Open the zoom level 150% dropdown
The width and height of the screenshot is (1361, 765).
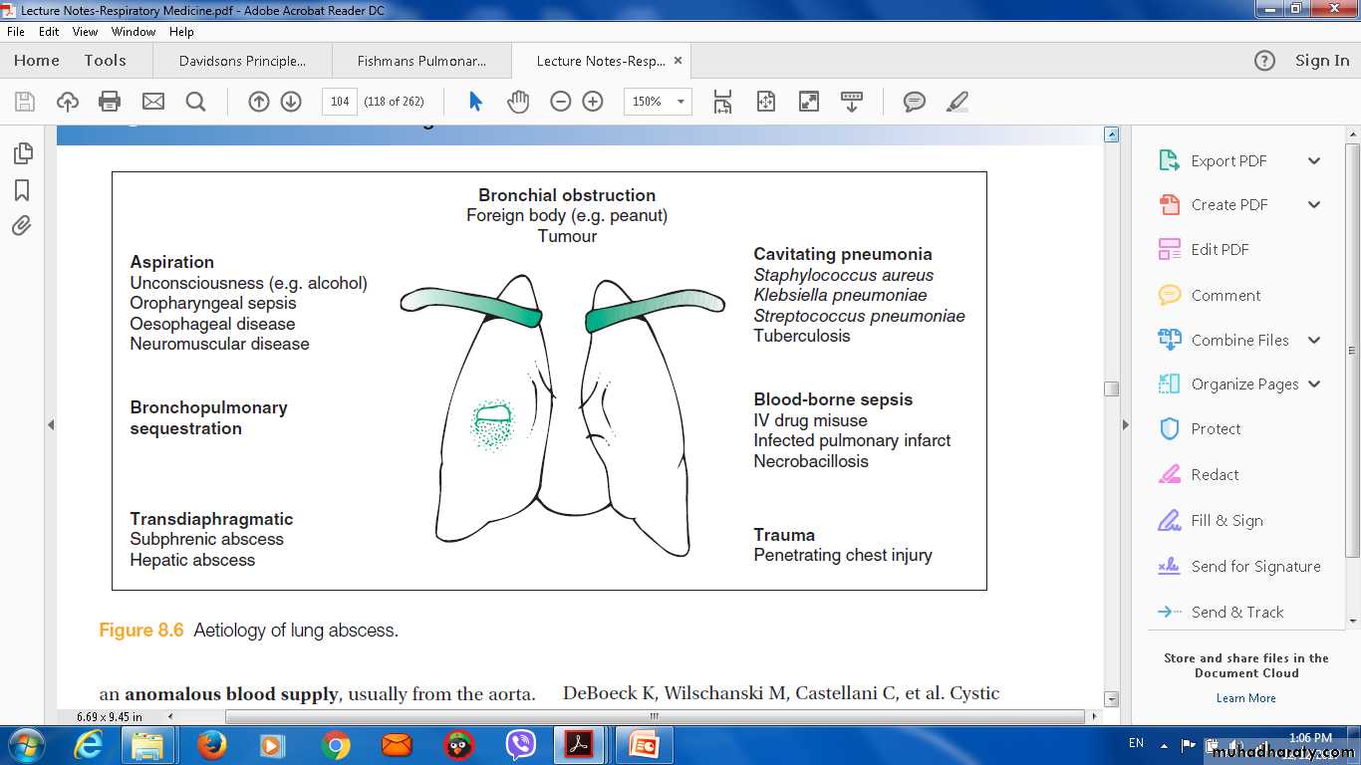point(681,102)
